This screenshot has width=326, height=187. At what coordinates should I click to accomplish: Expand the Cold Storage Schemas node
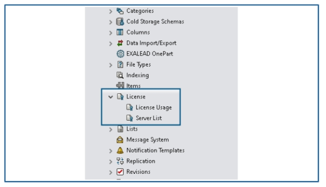[111, 22]
